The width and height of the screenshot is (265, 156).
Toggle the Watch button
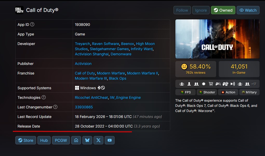coord(248,10)
